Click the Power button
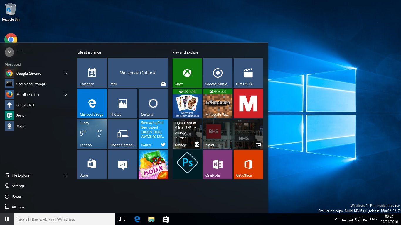 16,197
